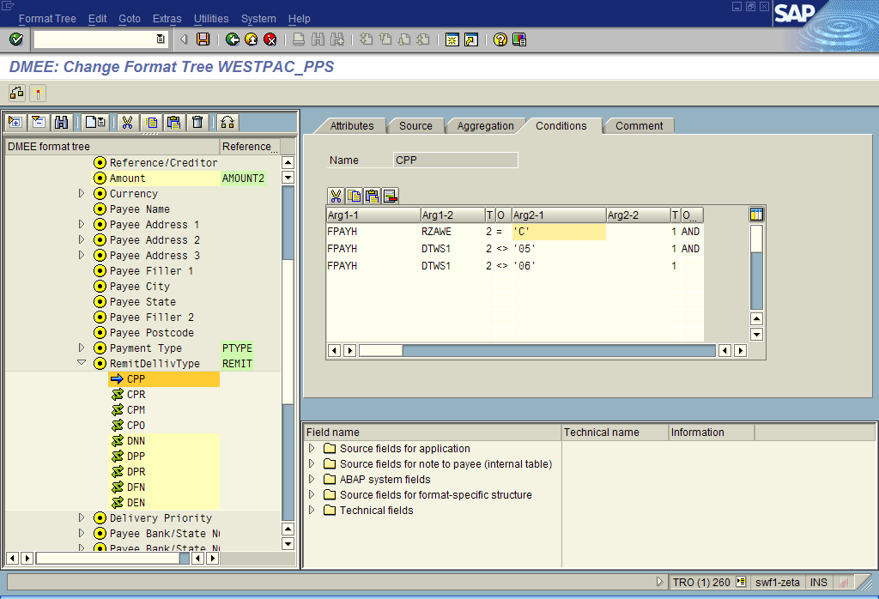The image size is (879, 599).
Task: Collapse the RemitDellivType node
Action: pos(81,363)
